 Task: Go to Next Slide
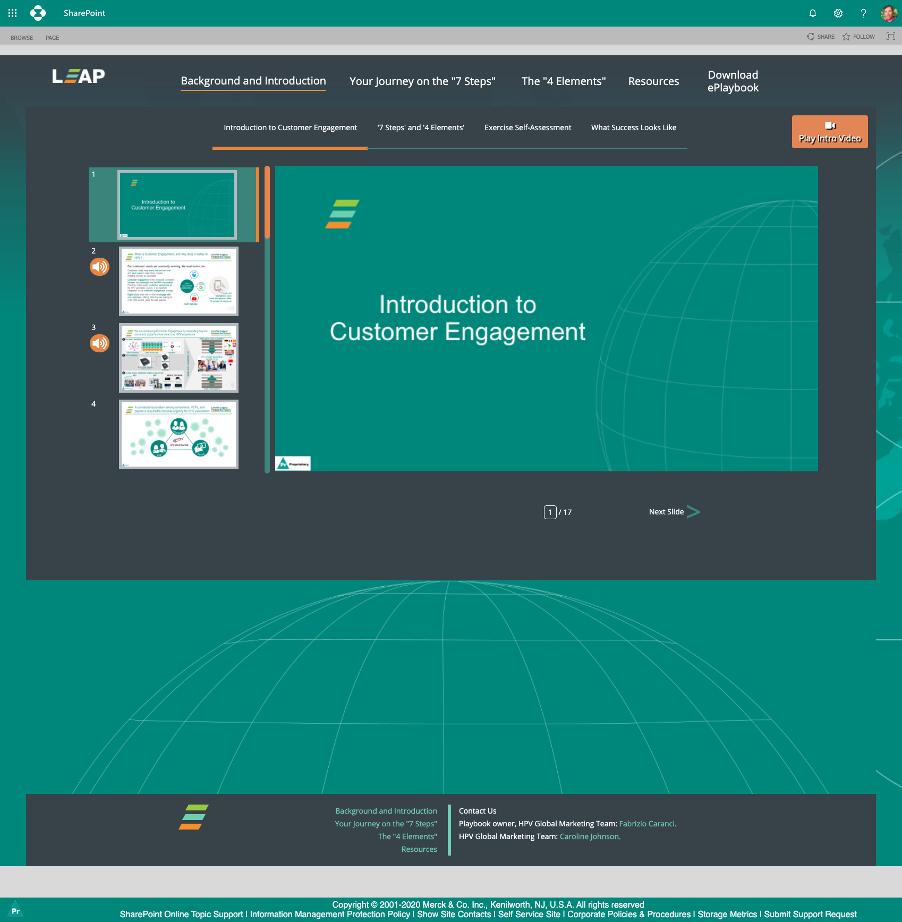coord(674,512)
